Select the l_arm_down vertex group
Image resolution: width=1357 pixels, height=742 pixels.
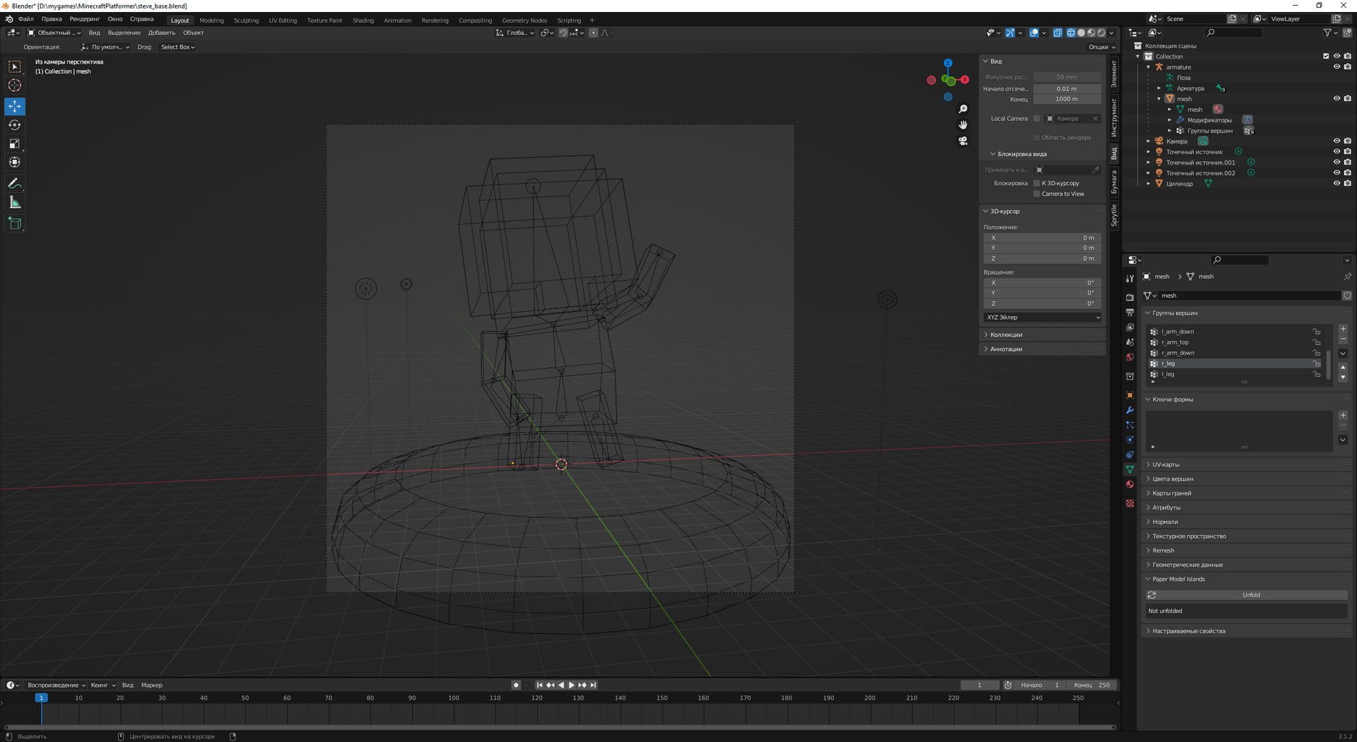point(1177,331)
